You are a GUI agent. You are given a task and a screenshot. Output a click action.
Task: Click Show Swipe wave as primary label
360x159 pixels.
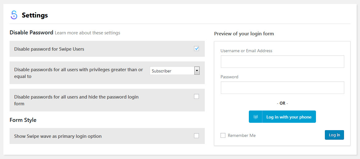pos(58,136)
